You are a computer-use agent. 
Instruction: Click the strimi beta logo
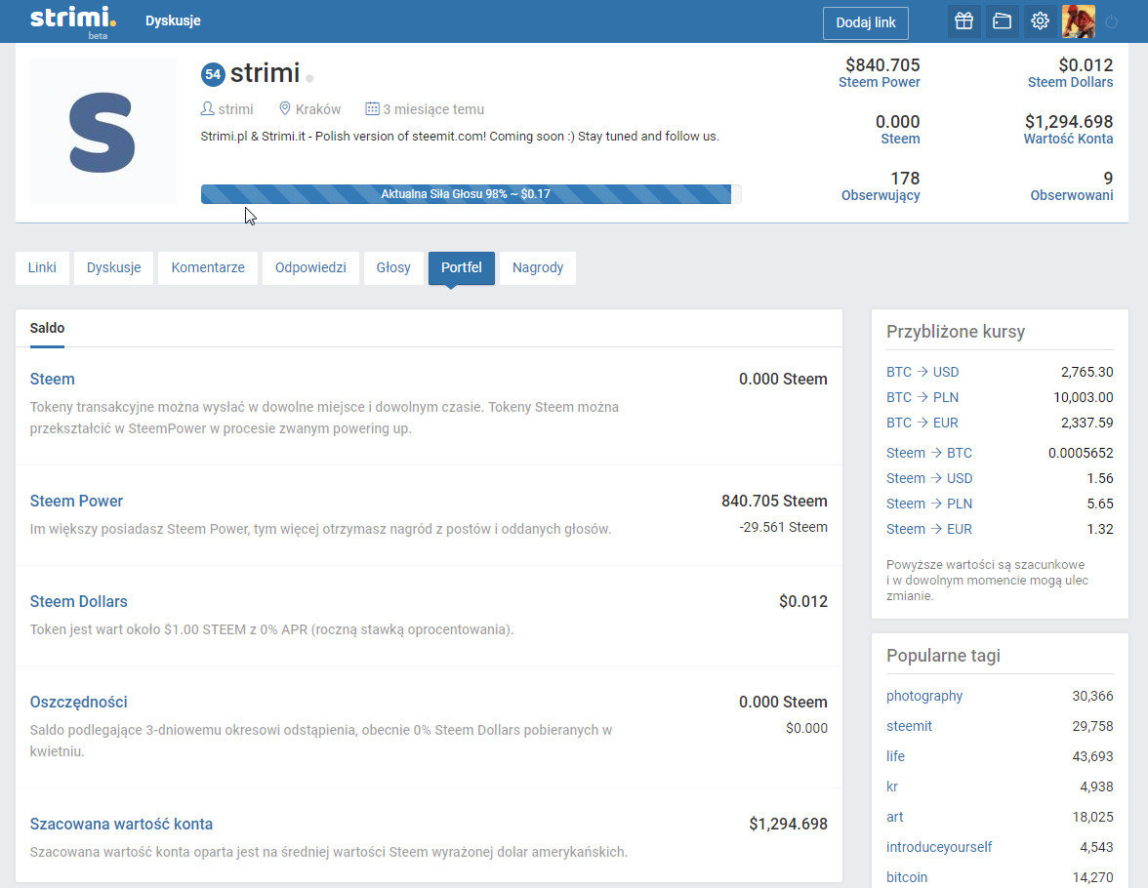tap(72, 20)
